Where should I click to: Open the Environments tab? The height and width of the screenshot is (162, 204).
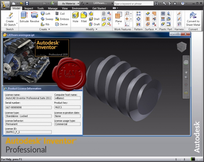pyautogui.click(x=80, y=8)
